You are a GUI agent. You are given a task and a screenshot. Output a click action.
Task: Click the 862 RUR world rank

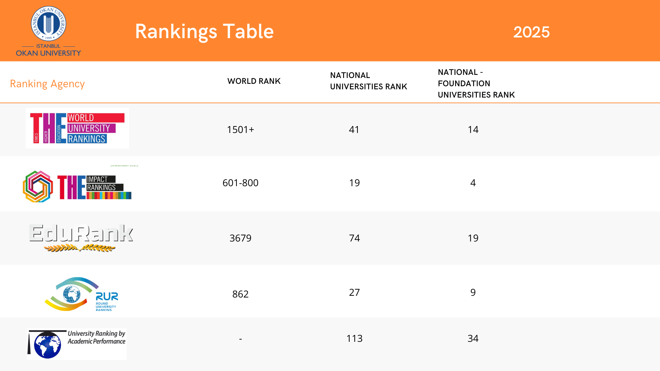(240, 294)
